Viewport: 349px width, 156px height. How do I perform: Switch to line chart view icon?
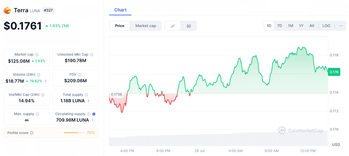(173, 26)
